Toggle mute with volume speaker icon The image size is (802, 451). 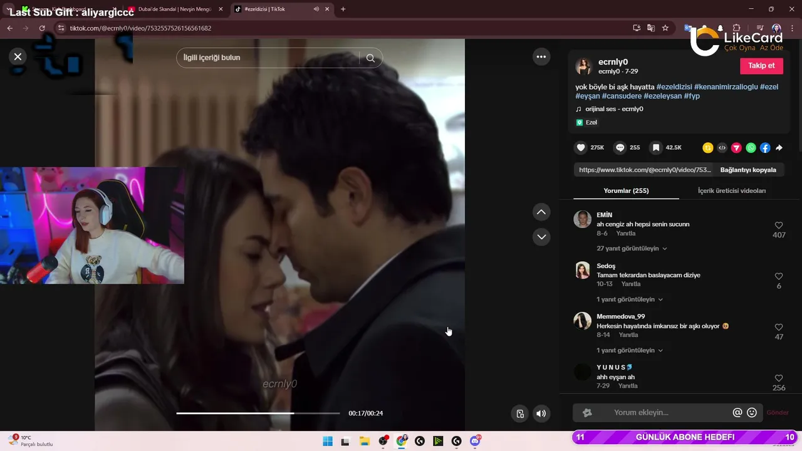541,413
